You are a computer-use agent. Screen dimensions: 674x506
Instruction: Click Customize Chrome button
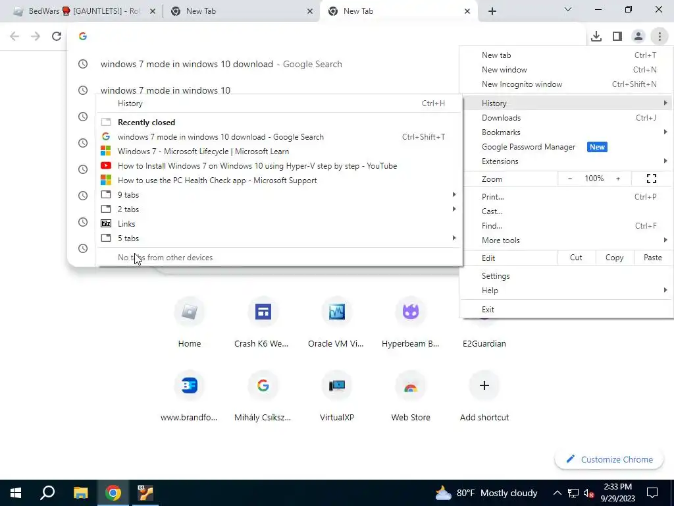(x=610, y=459)
